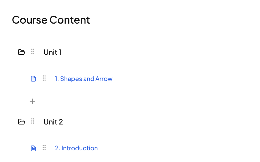Click the word Course in the page title
Viewport: 260px width, 162px height.
(29, 20)
